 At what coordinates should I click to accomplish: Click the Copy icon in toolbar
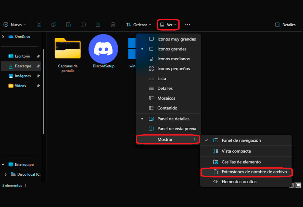[54, 25]
